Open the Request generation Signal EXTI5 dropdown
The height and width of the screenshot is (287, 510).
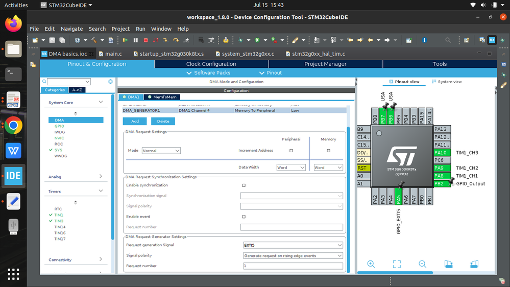293,245
